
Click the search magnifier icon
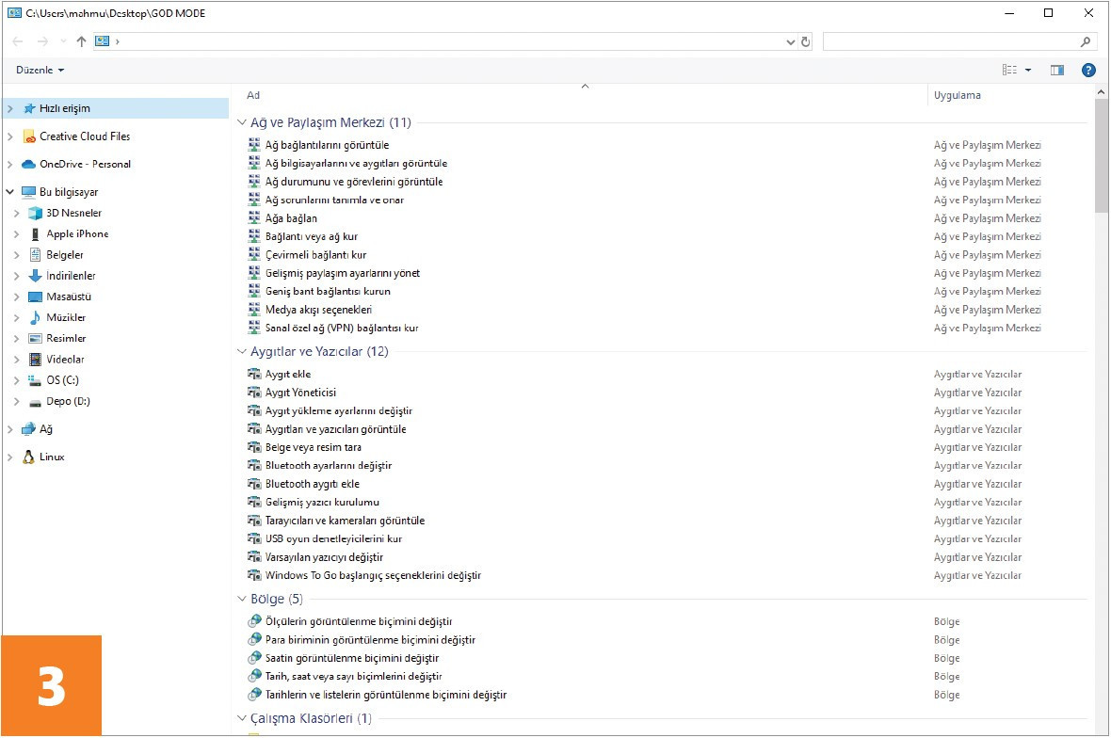[1085, 41]
